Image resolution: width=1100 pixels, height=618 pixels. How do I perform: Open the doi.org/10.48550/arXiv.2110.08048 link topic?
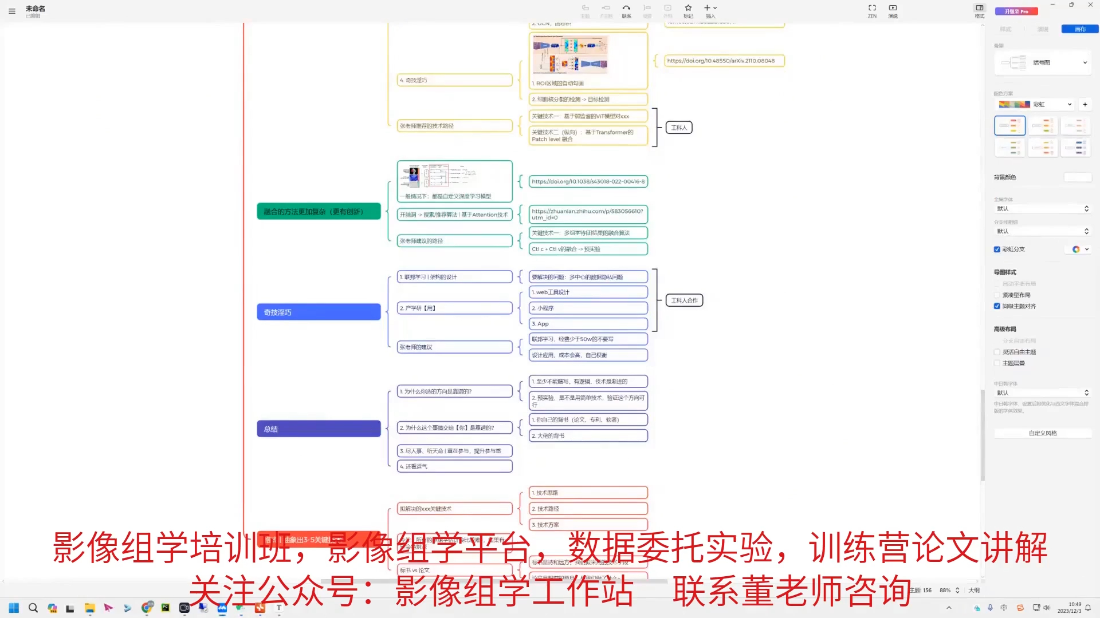[x=724, y=61]
